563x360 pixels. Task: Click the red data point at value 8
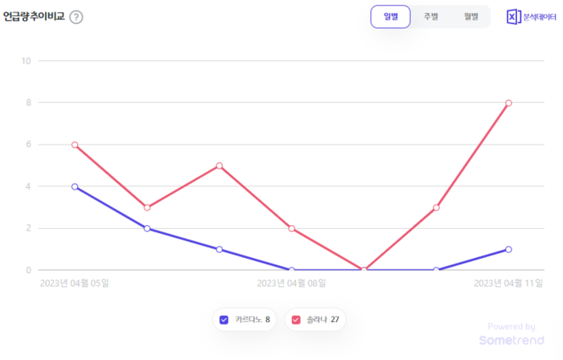click(x=508, y=103)
